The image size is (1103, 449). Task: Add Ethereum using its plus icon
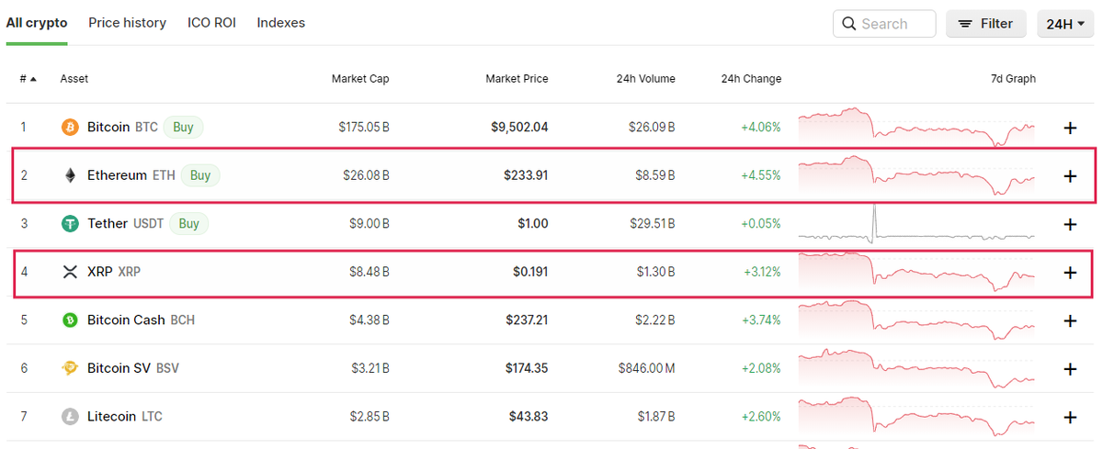click(x=1070, y=175)
